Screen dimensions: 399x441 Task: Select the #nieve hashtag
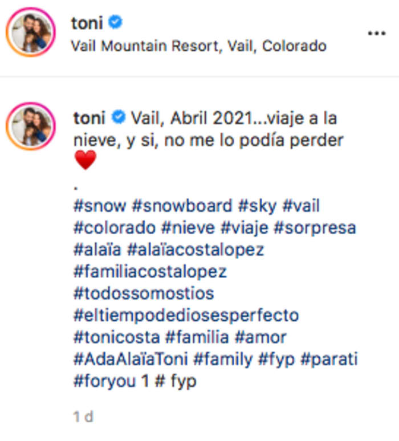point(189,227)
